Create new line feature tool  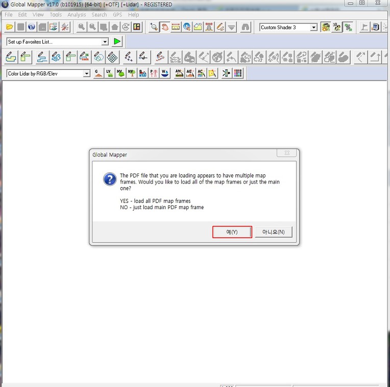[x=42, y=57]
